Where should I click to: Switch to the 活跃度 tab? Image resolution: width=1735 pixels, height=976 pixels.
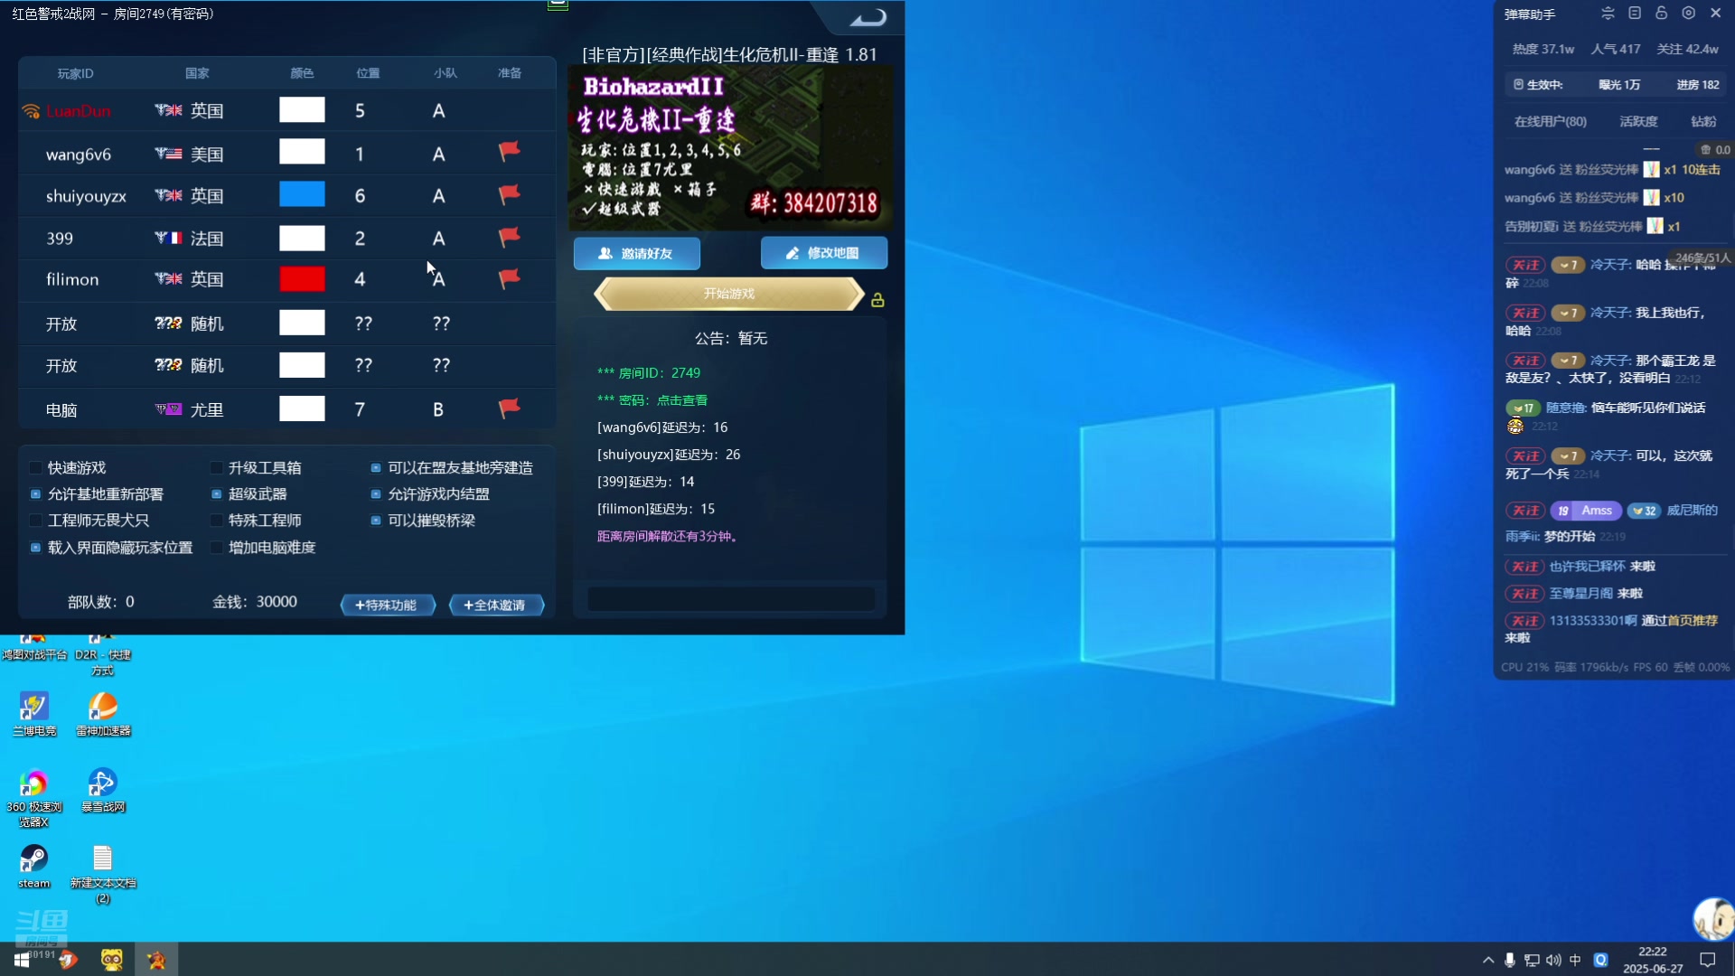tap(1638, 121)
